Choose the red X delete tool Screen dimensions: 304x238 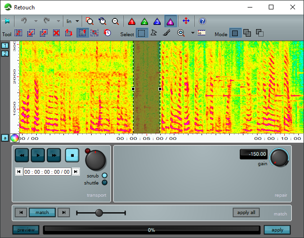coord(56,33)
